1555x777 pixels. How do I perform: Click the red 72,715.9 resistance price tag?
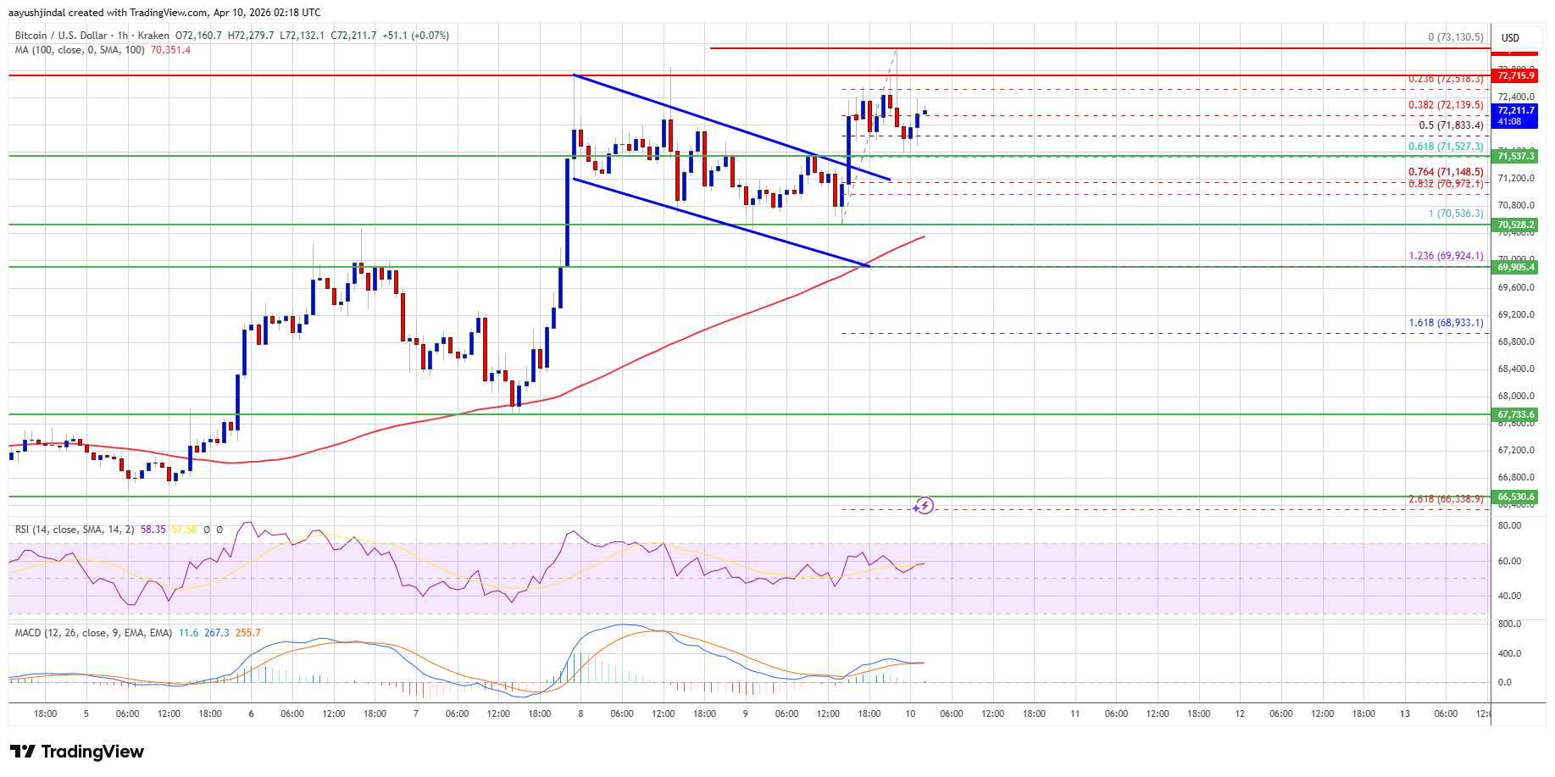point(1515,76)
